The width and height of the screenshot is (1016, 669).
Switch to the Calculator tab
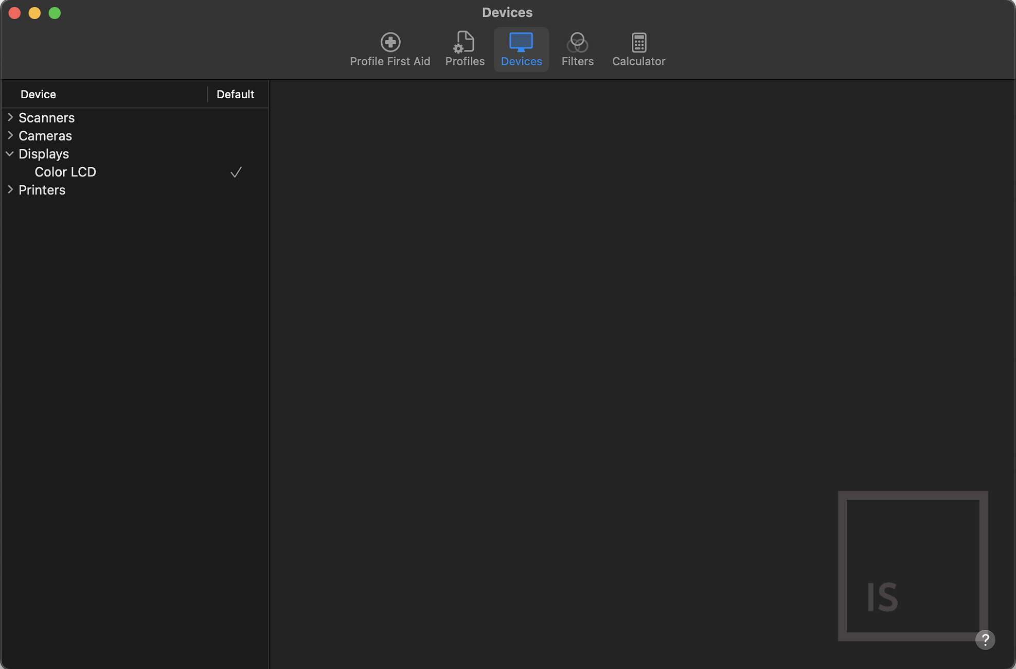[638, 61]
